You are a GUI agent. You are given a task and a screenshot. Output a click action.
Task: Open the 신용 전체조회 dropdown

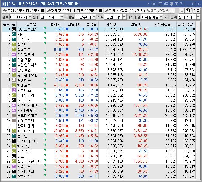click(62, 17)
